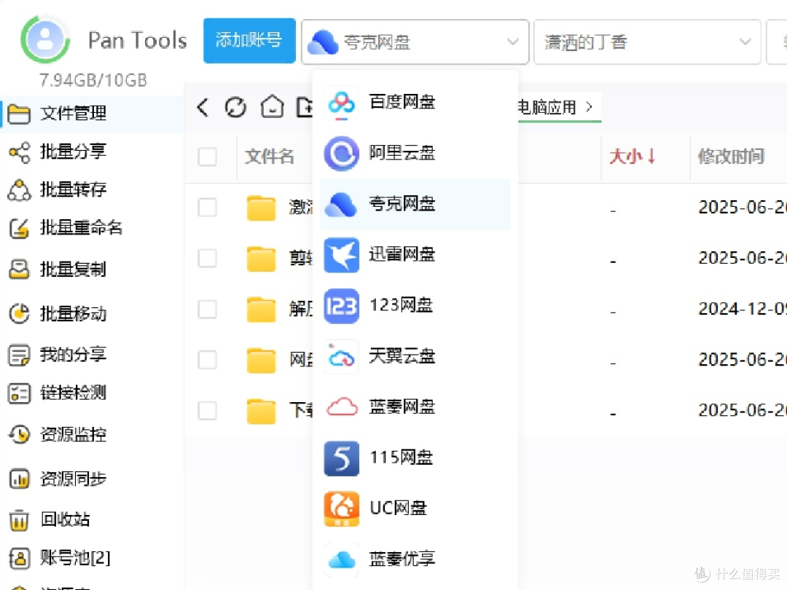The image size is (787, 590).
Task: Check the folder row starting with 网
Action: pyautogui.click(x=207, y=361)
